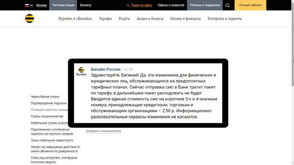Viewport: 294px width, 165px height.
Task: Open Подтверждение подписки sidebar link
Action: [49, 103]
